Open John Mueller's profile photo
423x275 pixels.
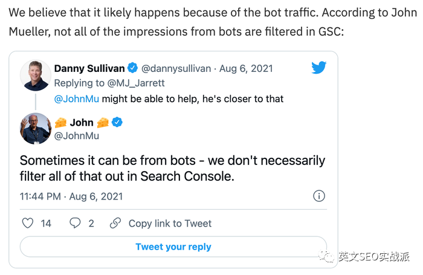click(35, 129)
